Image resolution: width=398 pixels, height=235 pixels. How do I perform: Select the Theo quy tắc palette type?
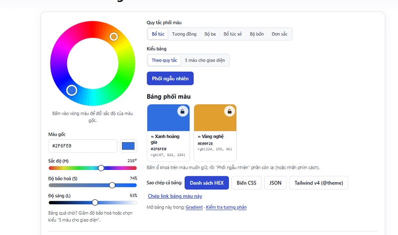tap(164, 60)
